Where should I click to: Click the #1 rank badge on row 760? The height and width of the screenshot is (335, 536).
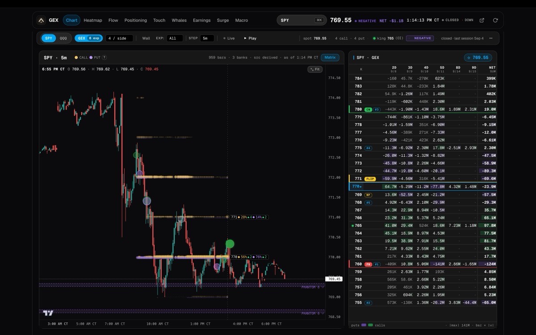click(x=377, y=264)
